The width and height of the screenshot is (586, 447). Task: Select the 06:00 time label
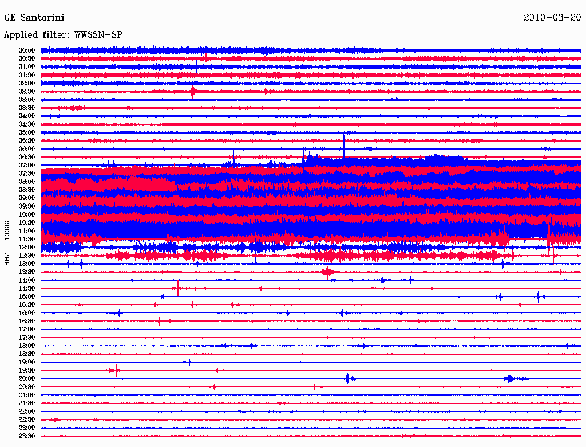click(27, 149)
